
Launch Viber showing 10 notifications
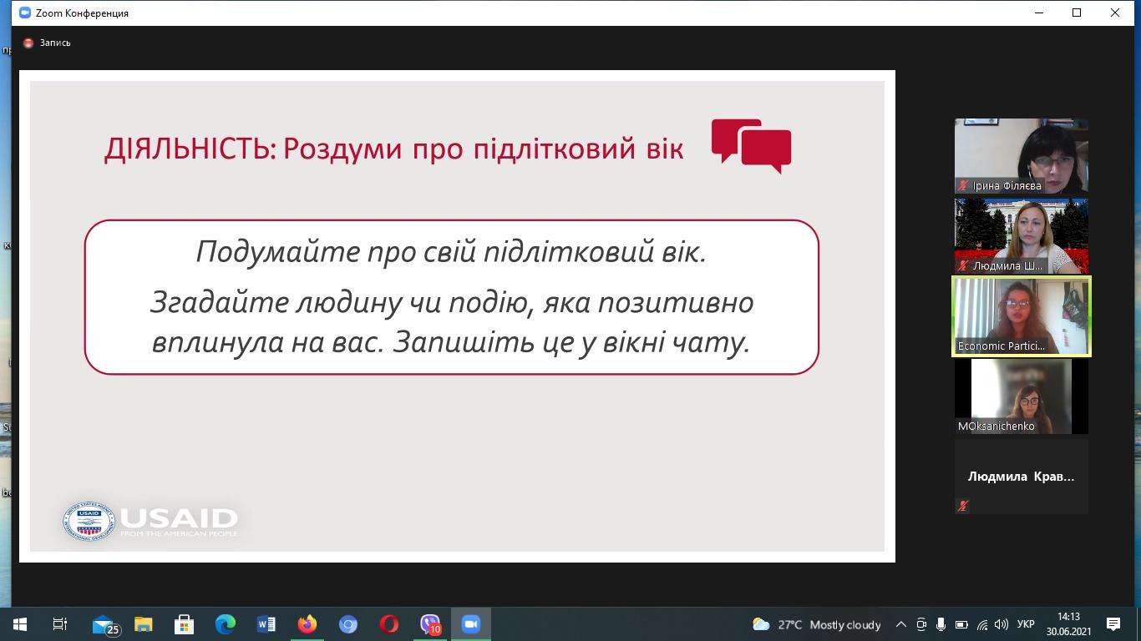pyautogui.click(x=430, y=623)
